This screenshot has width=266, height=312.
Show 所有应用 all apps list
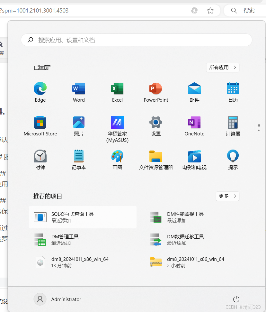click(223, 68)
